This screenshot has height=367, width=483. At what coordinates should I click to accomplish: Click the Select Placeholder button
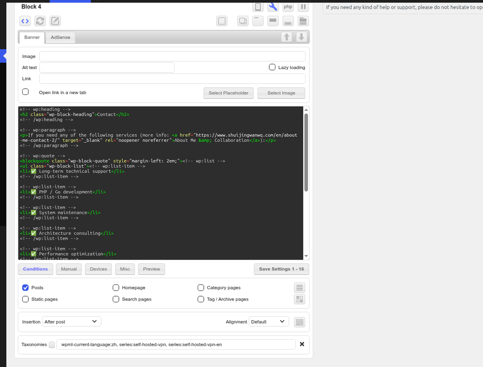pyautogui.click(x=229, y=93)
